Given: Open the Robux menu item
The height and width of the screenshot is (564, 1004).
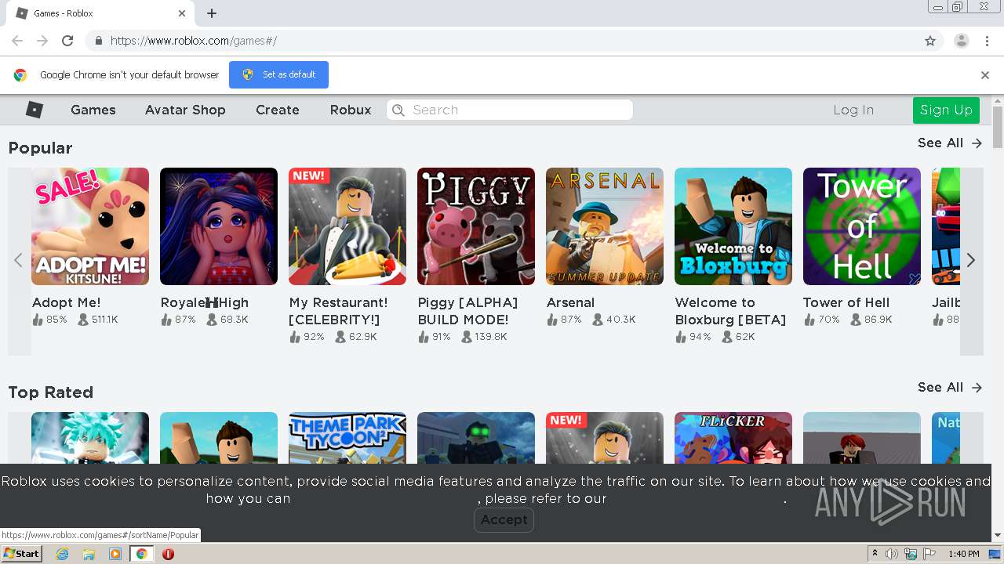Looking at the screenshot, I should 351,110.
